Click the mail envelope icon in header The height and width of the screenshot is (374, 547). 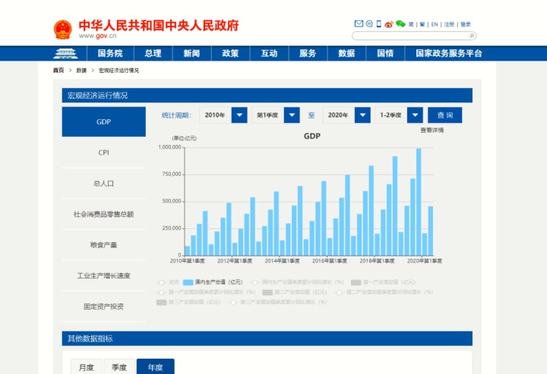tap(359, 24)
